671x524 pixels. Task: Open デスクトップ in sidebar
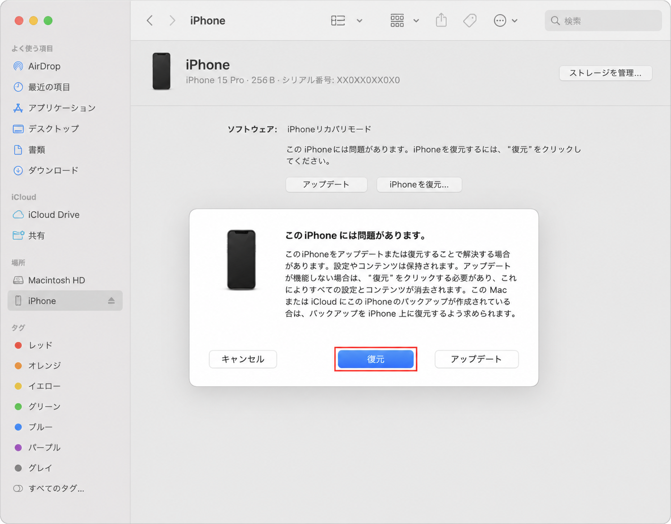[x=65, y=129]
